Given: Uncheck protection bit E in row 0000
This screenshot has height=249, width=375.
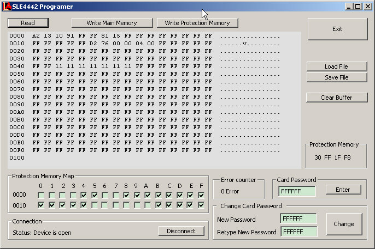Looking at the screenshot, I should point(190,196).
